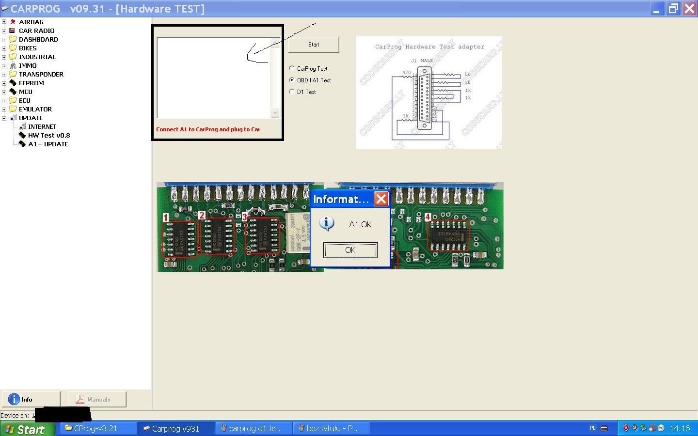Click the hardware test adapter diagram
698x436 pixels.
click(x=429, y=93)
